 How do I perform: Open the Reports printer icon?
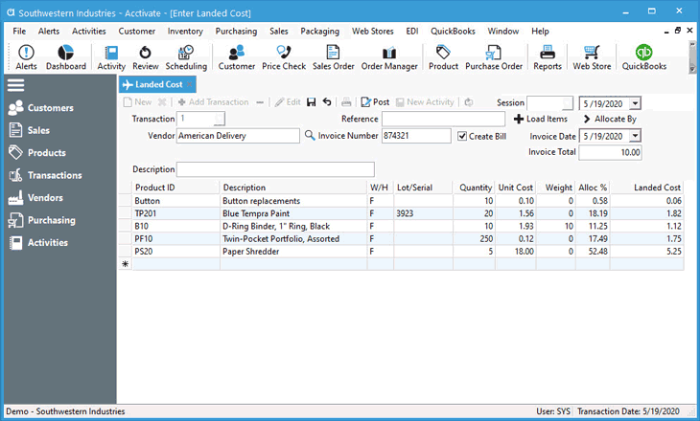click(548, 58)
